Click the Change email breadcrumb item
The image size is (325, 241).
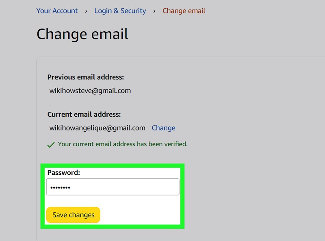pos(184,11)
